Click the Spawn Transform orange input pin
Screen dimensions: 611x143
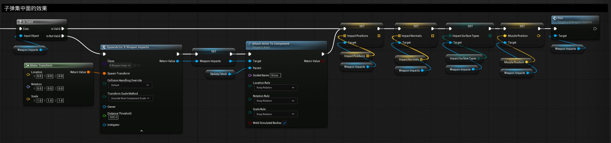[x=104, y=73]
